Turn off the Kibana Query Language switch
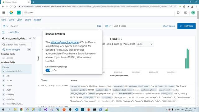 click(x=49, y=70)
